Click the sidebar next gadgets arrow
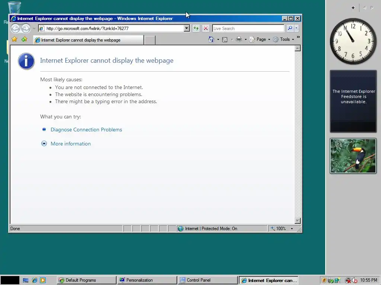The width and height of the screenshot is (381, 285). pyautogui.click(x=372, y=8)
